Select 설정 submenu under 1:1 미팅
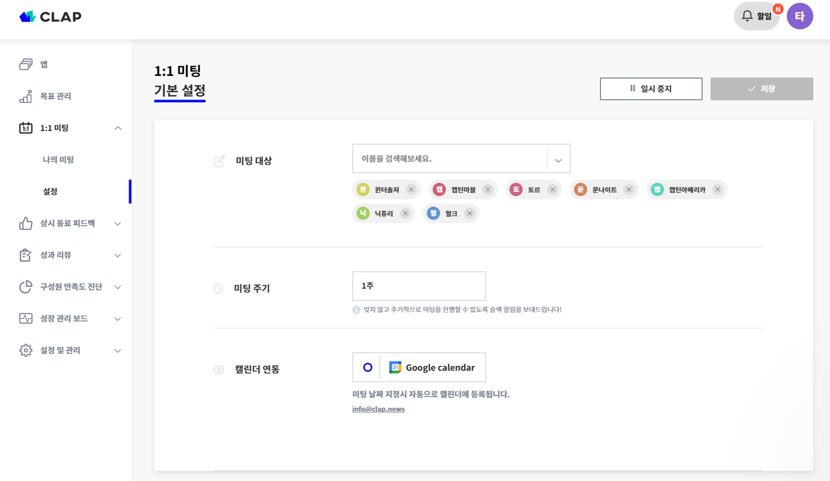Screen dimensions: 830x481 tap(50, 191)
